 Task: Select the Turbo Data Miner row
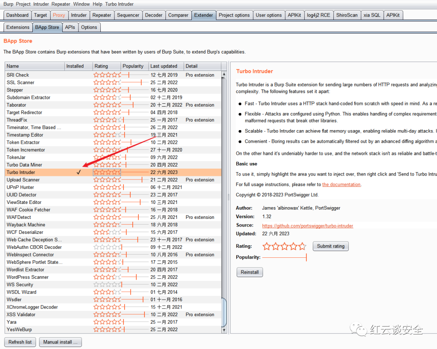(x=113, y=165)
